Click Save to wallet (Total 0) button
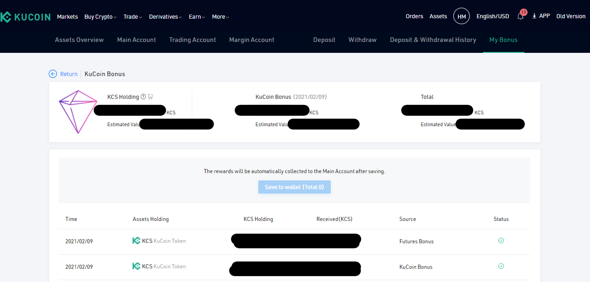 pos(294,187)
